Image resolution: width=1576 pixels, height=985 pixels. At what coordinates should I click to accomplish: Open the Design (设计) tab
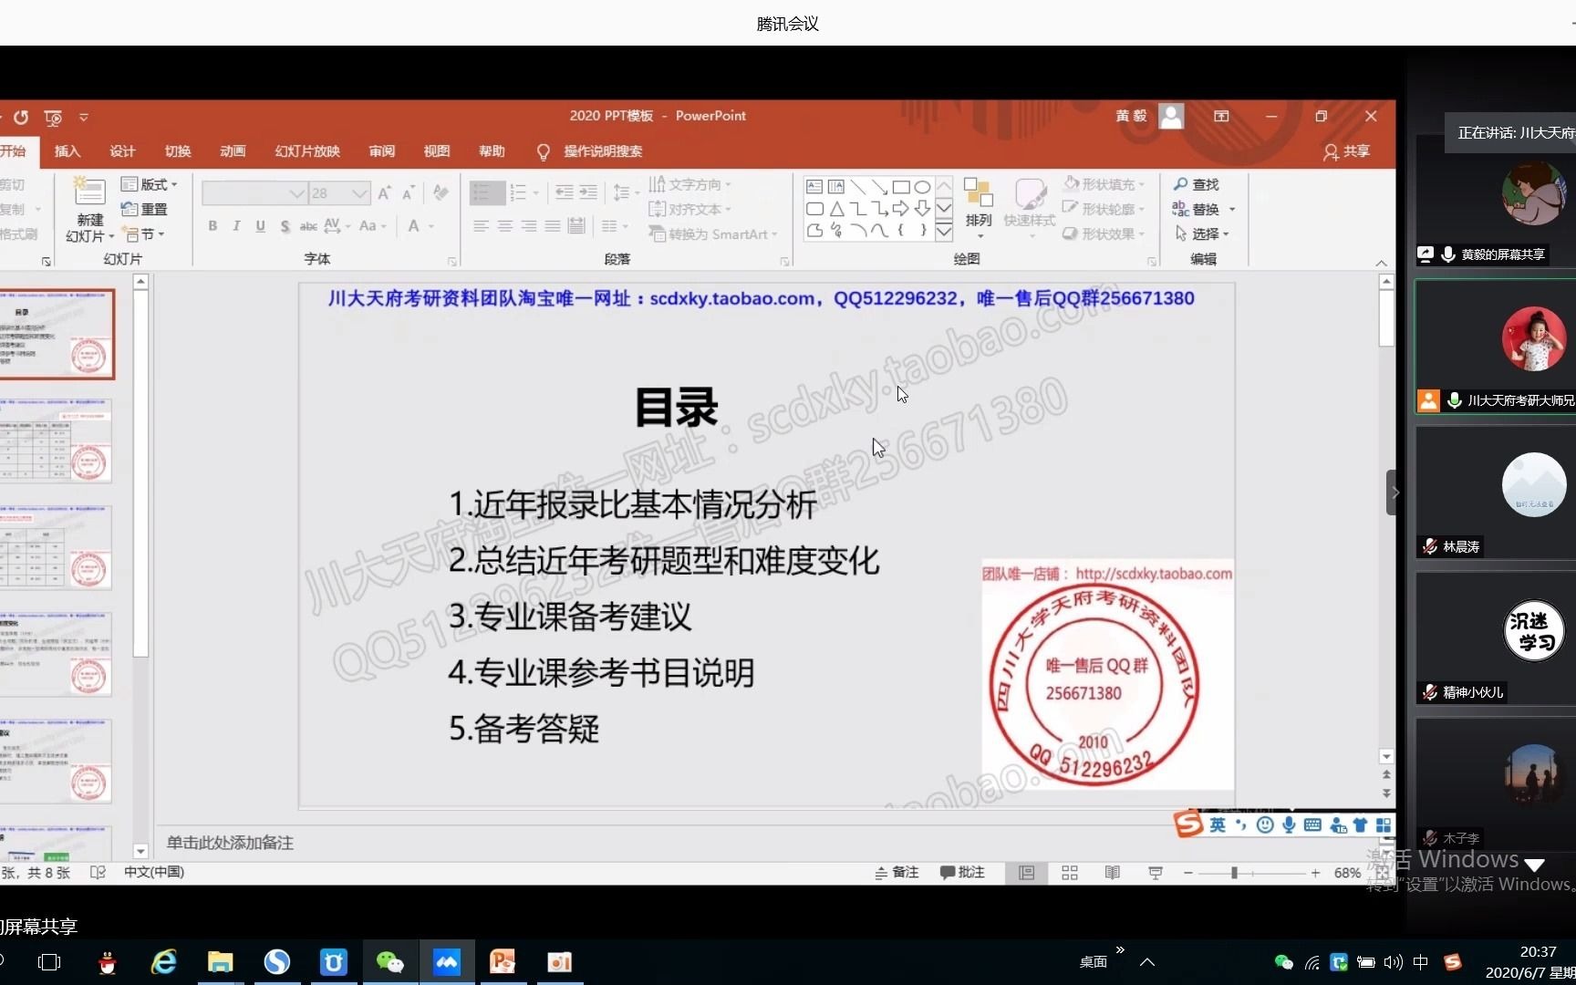(x=122, y=151)
